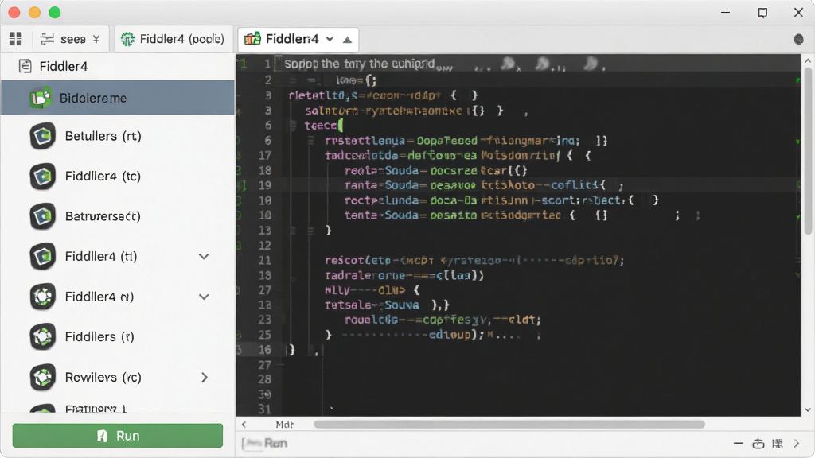Select the Batrurersa(t) sidebar entry
The height and width of the screenshot is (458, 815).
tap(118, 216)
